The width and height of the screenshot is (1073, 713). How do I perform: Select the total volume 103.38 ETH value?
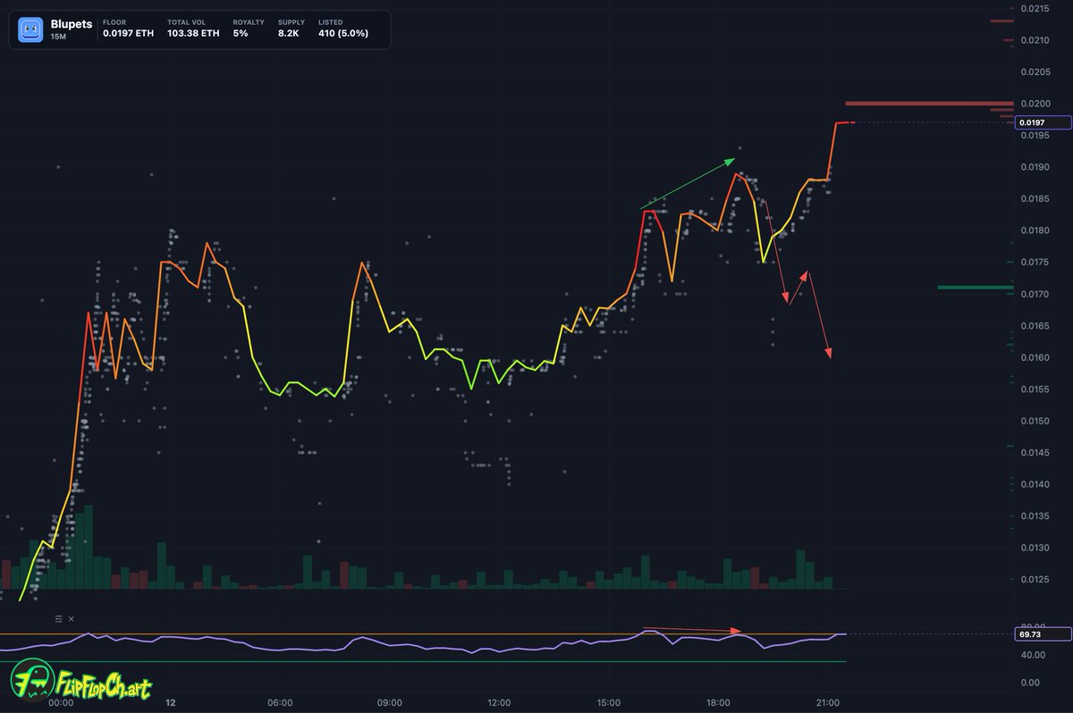pyautogui.click(x=193, y=33)
